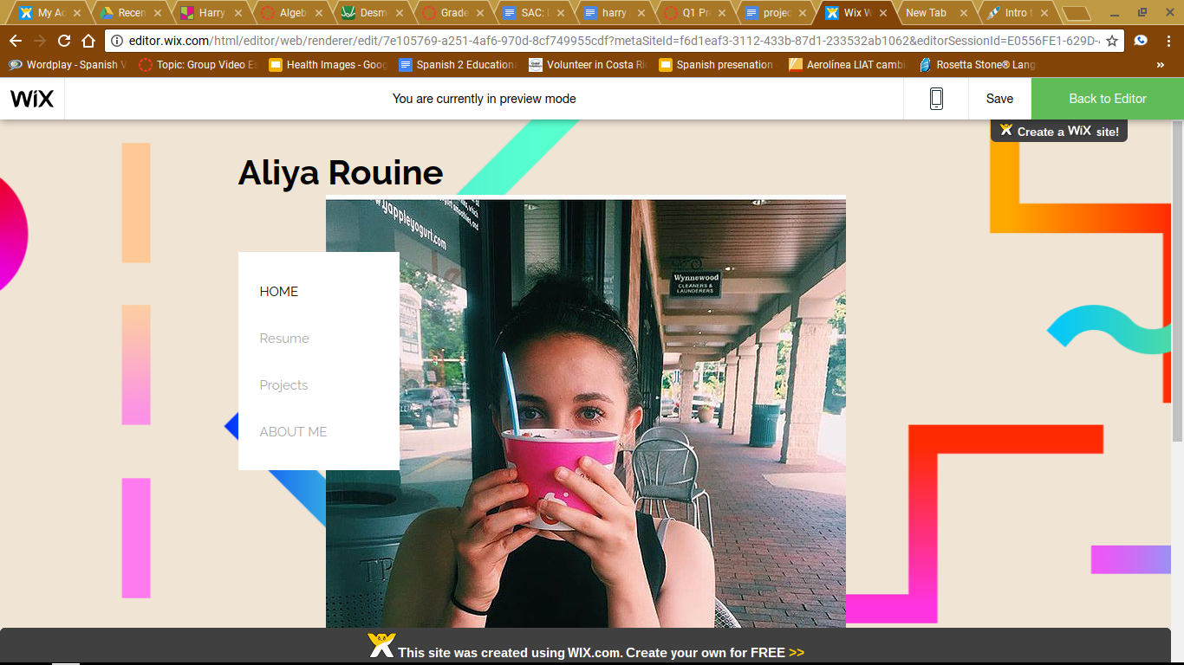The width and height of the screenshot is (1184, 665).
Task: Click the site info icon in address bar
Action: pyautogui.click(x=118, y=41)
